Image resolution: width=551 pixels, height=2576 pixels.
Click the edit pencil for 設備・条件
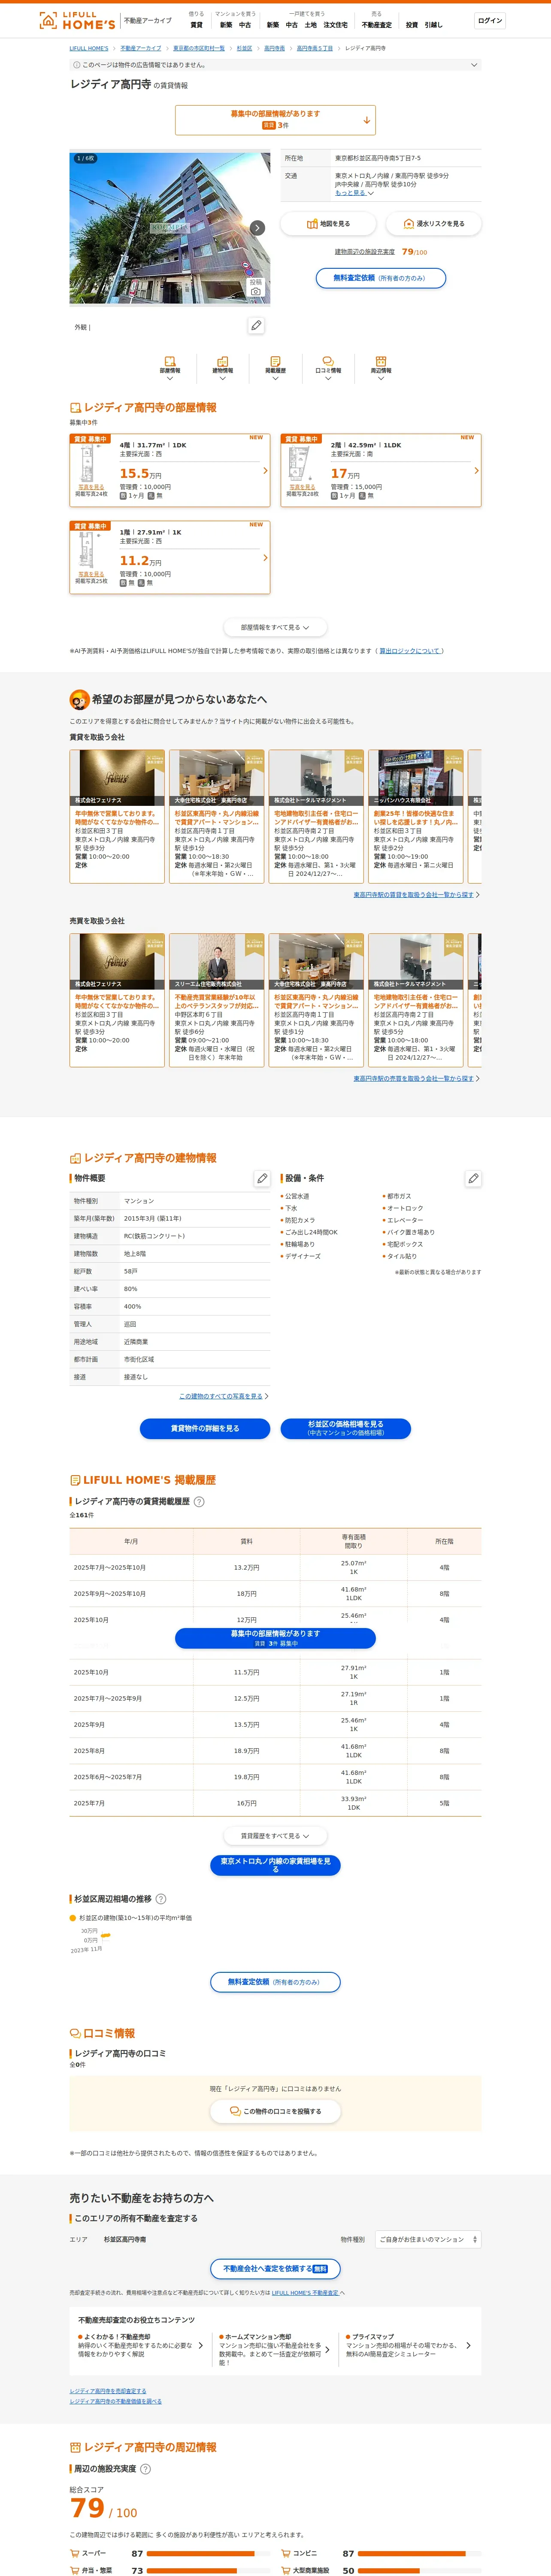(473, 1178)
